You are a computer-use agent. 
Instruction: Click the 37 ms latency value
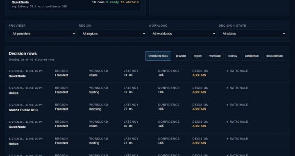click(128, 92)
